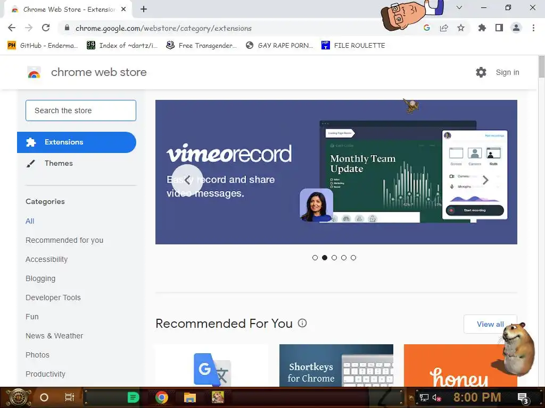Open the Start button on taskbar
This screenshot has height=408, width=545.
coord(19,397)
